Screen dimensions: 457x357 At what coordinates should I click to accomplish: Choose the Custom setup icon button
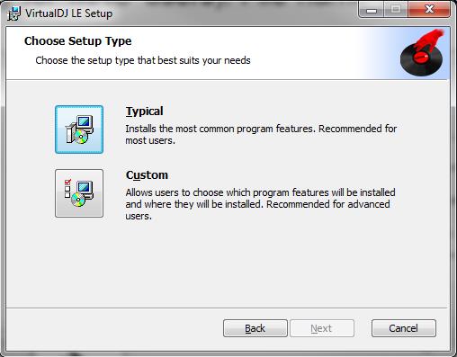[x=79, y=193]
